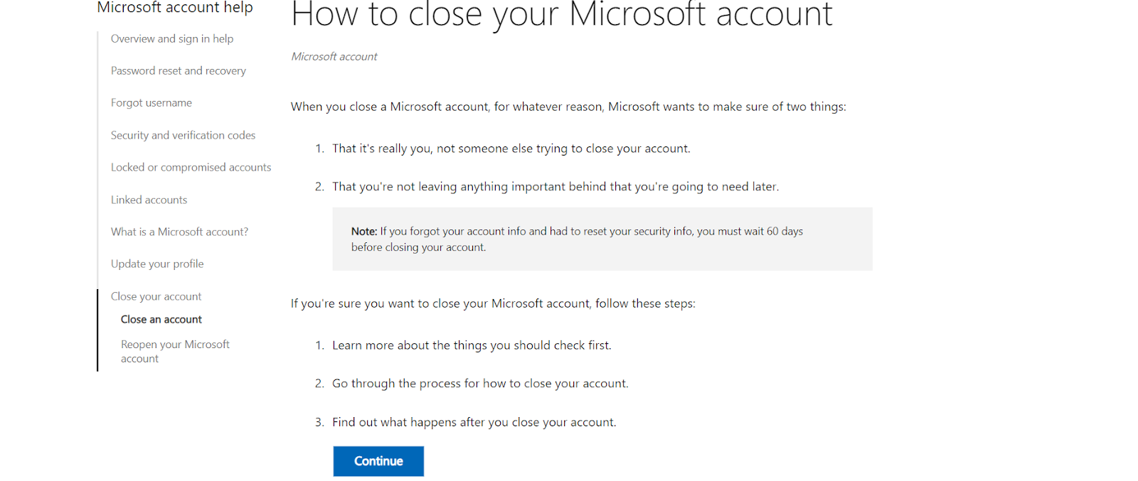Select Linked accounts in sidebar
Screen dimensions: 1138x481
(149, 200)
